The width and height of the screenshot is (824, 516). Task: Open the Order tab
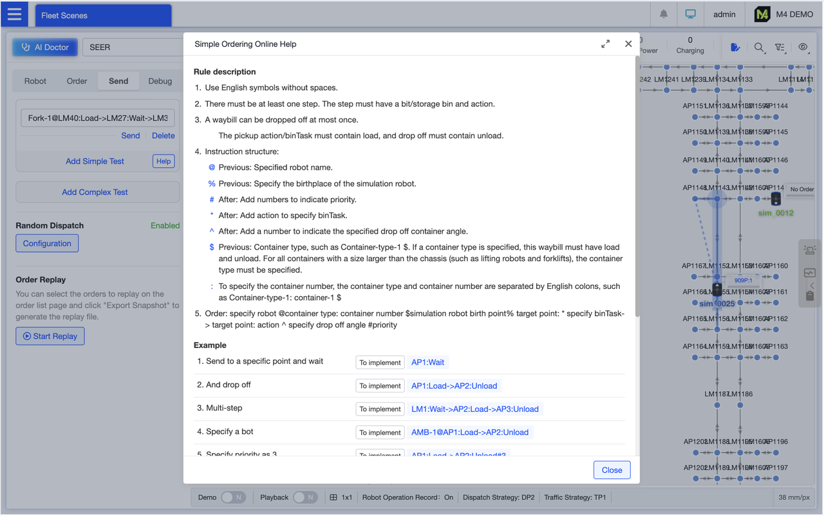(x=77, y=80)
